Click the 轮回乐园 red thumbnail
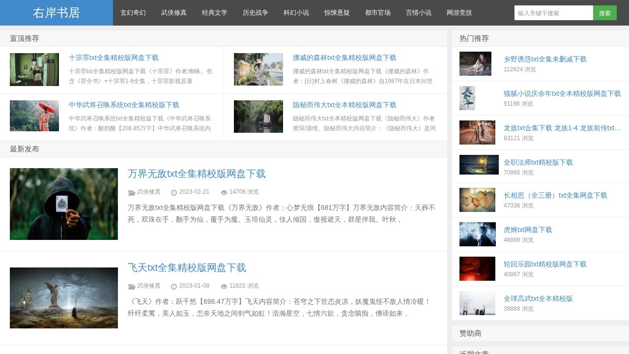 pos(477,268)
